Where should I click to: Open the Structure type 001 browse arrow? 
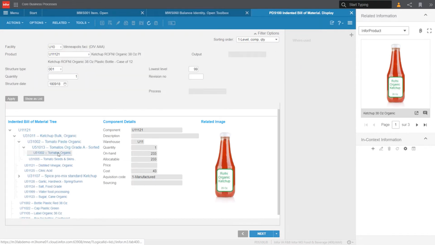click(61, 69)
